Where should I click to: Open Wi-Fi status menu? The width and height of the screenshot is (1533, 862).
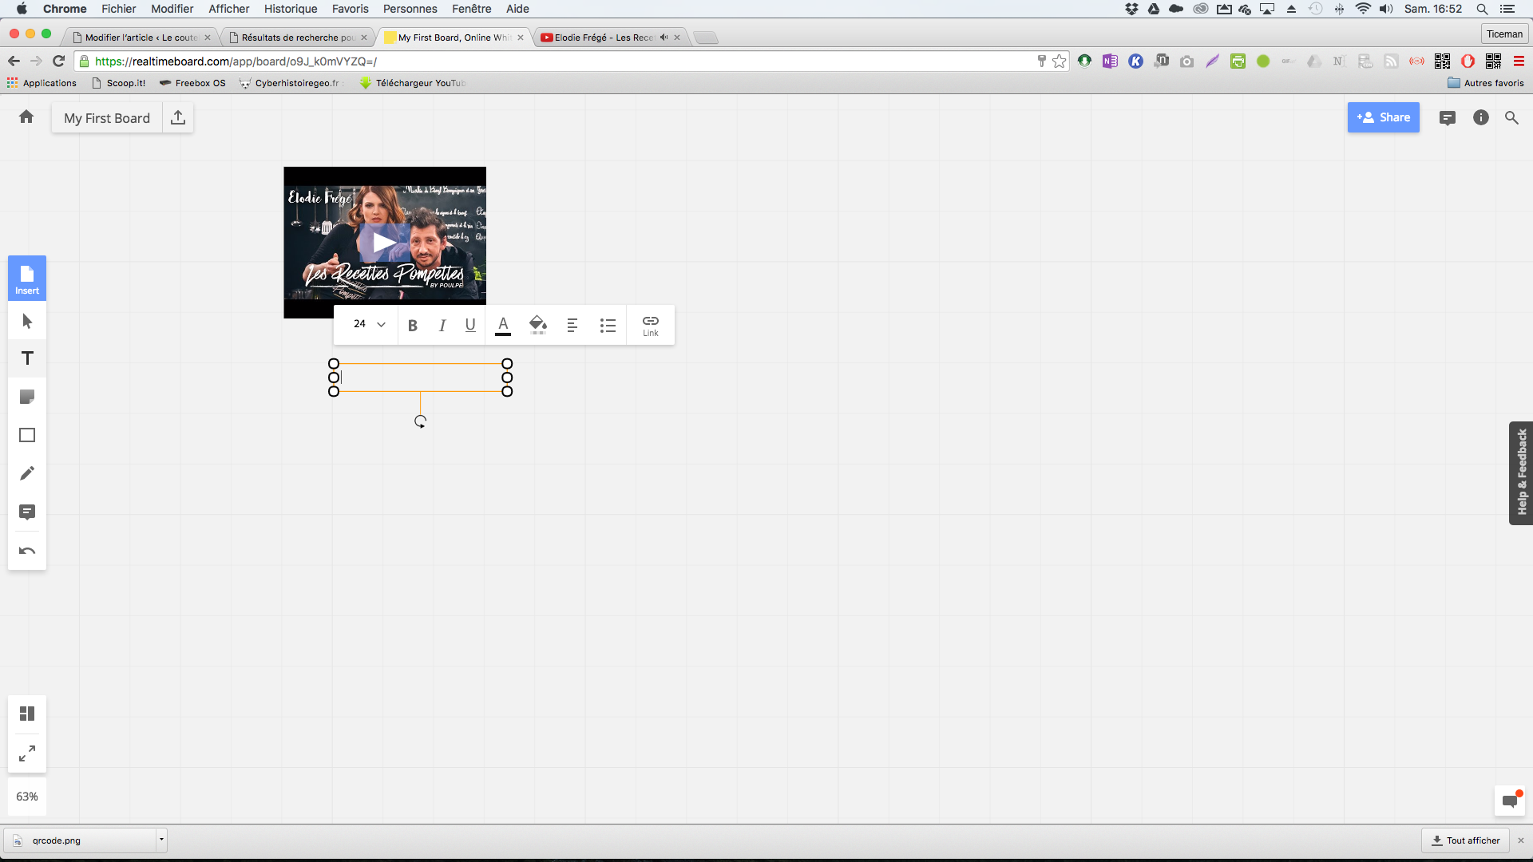1363,9
